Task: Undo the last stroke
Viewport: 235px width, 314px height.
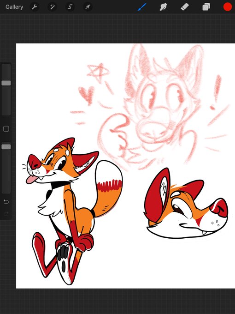Action: (x=6, y=201)
